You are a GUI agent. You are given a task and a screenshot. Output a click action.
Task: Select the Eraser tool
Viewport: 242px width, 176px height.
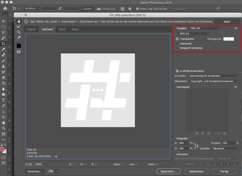(3, 78)
